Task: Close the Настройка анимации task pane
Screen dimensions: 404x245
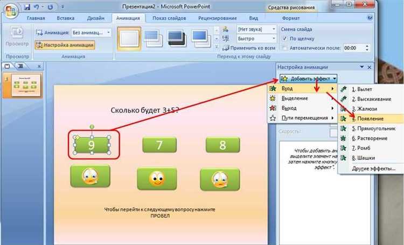Action: (x=369, y=67)
